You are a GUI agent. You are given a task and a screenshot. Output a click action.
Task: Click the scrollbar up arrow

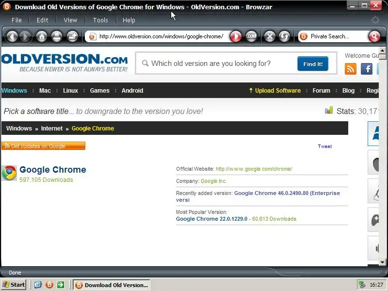coord(382,50)
